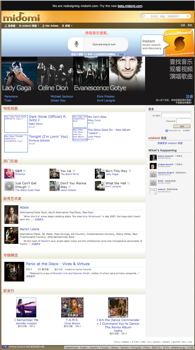Click the cart icon beside What the Hell
The height and width of the screenshot is (350, 195).
tap(128, 183)
